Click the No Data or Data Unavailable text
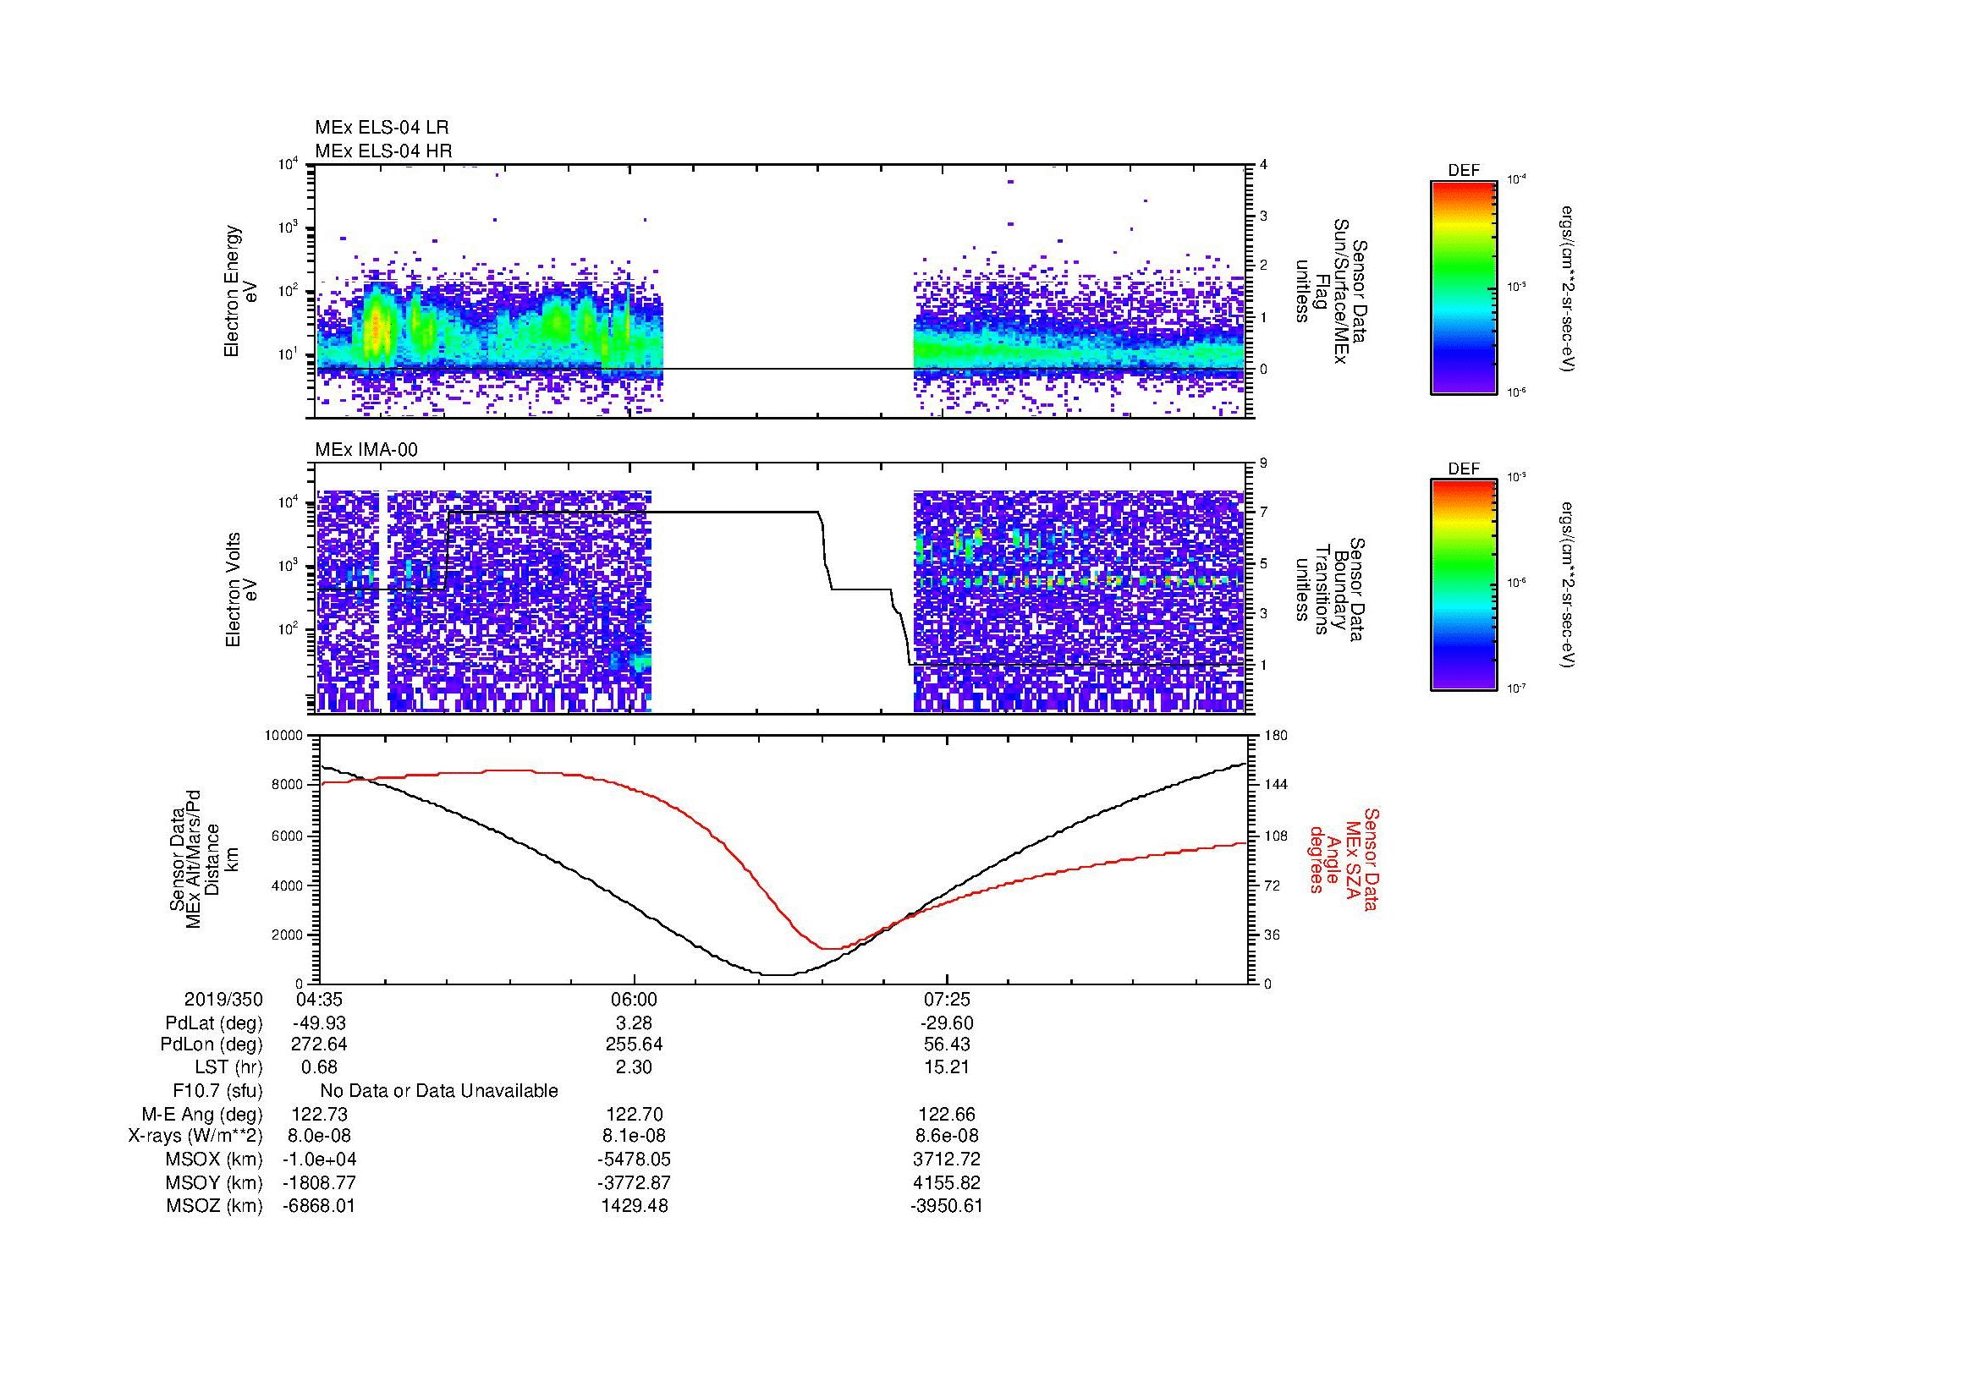1979x1398 pixels. 439,1091
